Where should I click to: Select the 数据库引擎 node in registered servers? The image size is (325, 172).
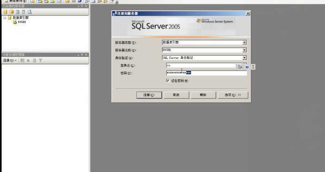[x=21, y=18]
